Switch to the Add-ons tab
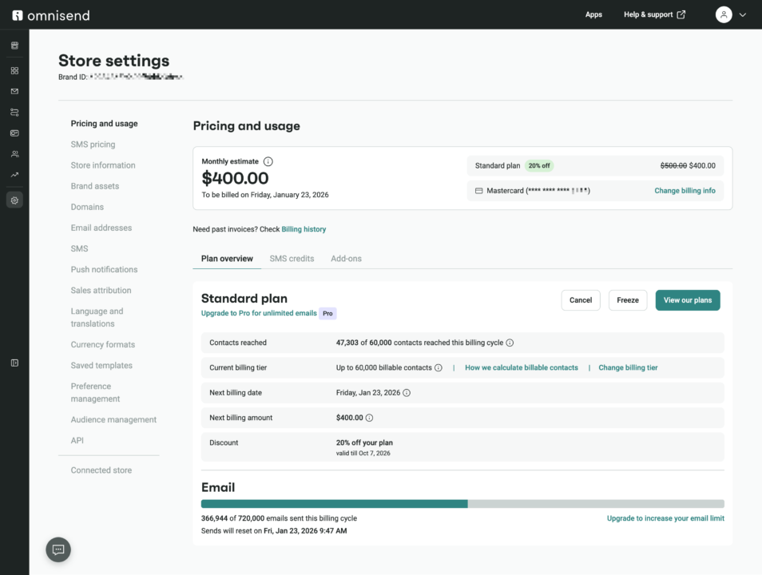 click(x=346, y=259)
